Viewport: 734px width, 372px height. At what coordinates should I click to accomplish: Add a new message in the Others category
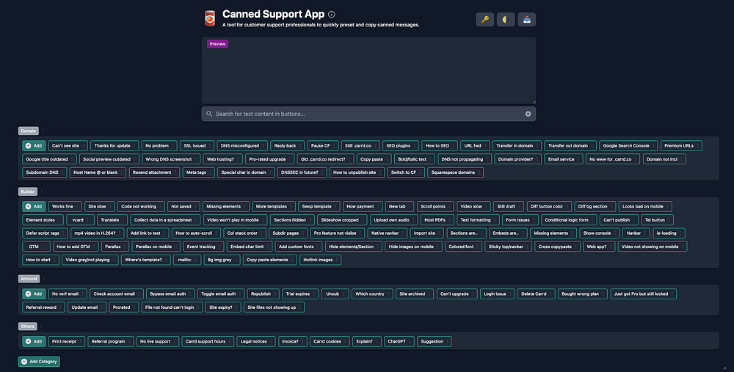(x=34, y=341)
